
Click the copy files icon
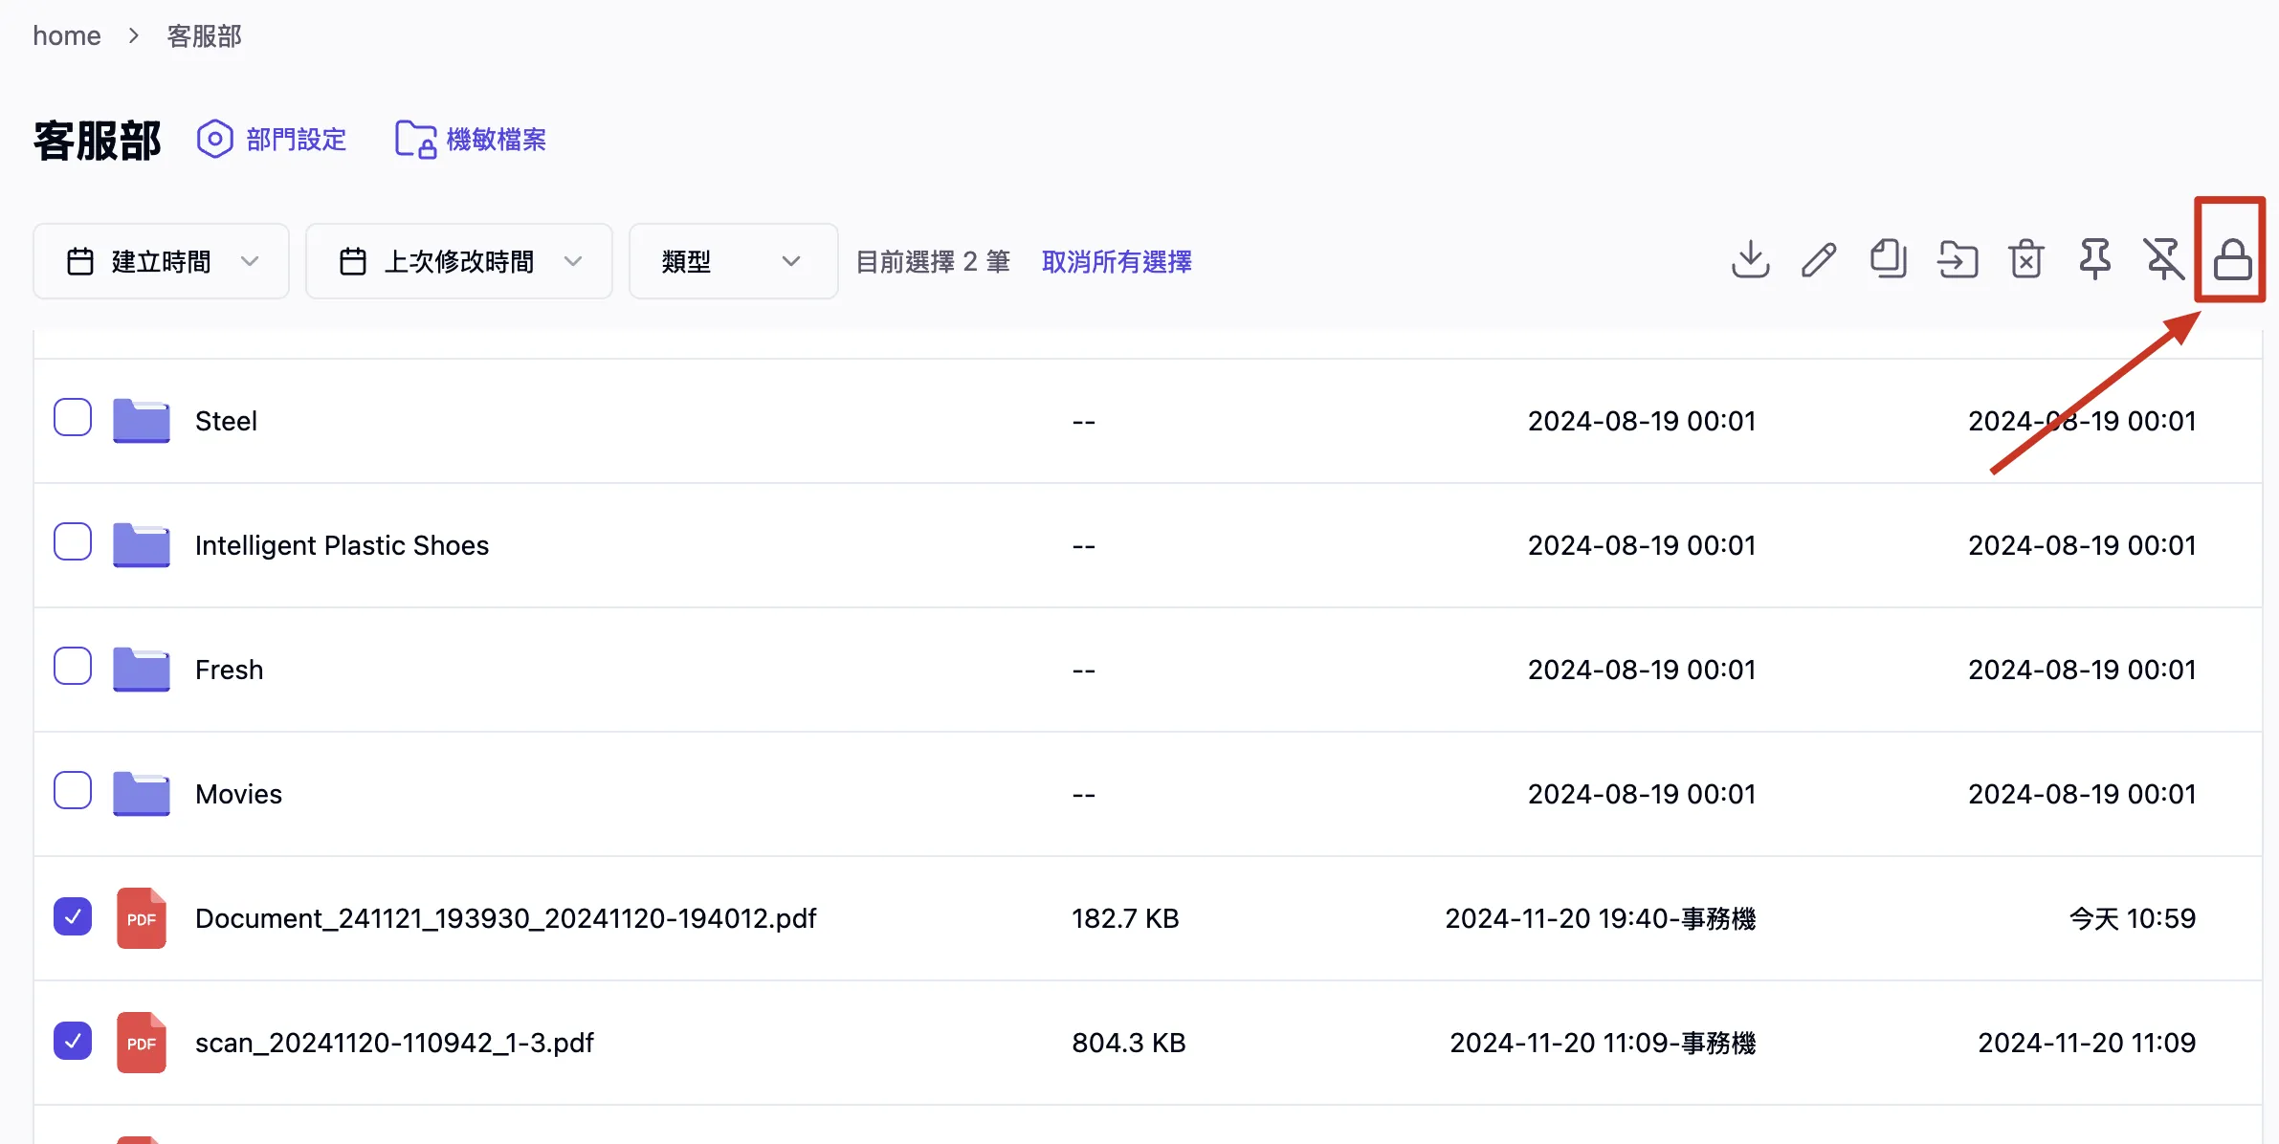pyautogui.click(x=1888, y=259)
